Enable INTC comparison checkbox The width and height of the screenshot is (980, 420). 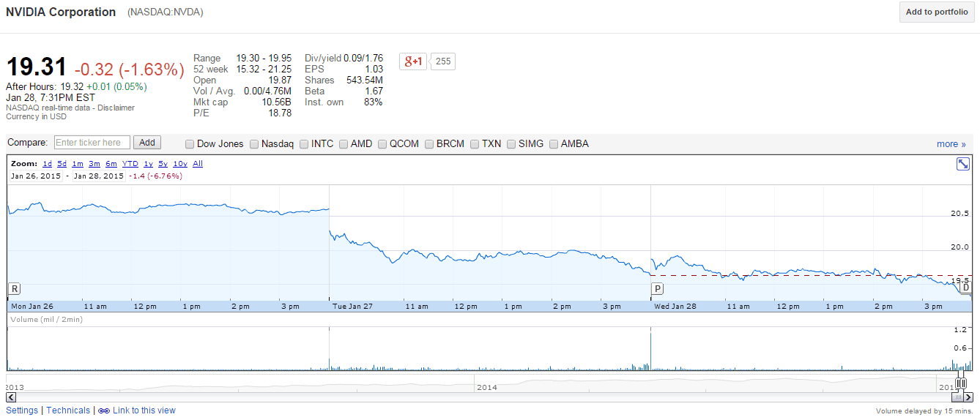tap(304, 144)
